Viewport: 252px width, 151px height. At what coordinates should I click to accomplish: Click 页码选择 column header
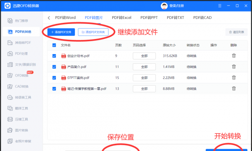tap(139, 45)
